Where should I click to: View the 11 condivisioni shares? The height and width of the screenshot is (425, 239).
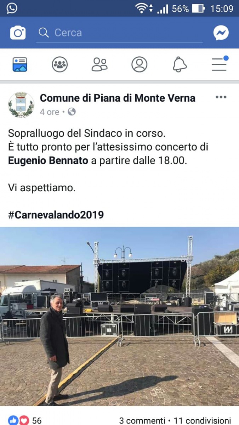click(x=203, y=420)
